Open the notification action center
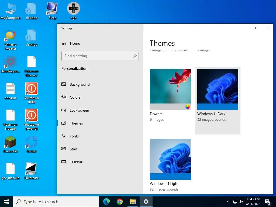The image size is (276, 207). tap(268, 202)
